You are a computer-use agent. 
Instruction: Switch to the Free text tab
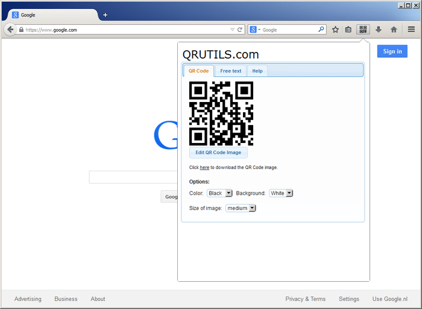(x=230, y=71)
